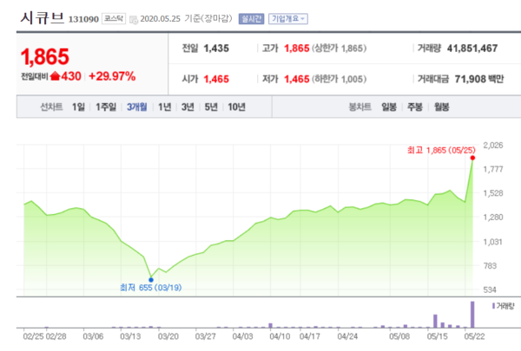Show the 월봉 monthly candle chart
This screenshot has width=521, height=351.
click(x=442, y=107)
